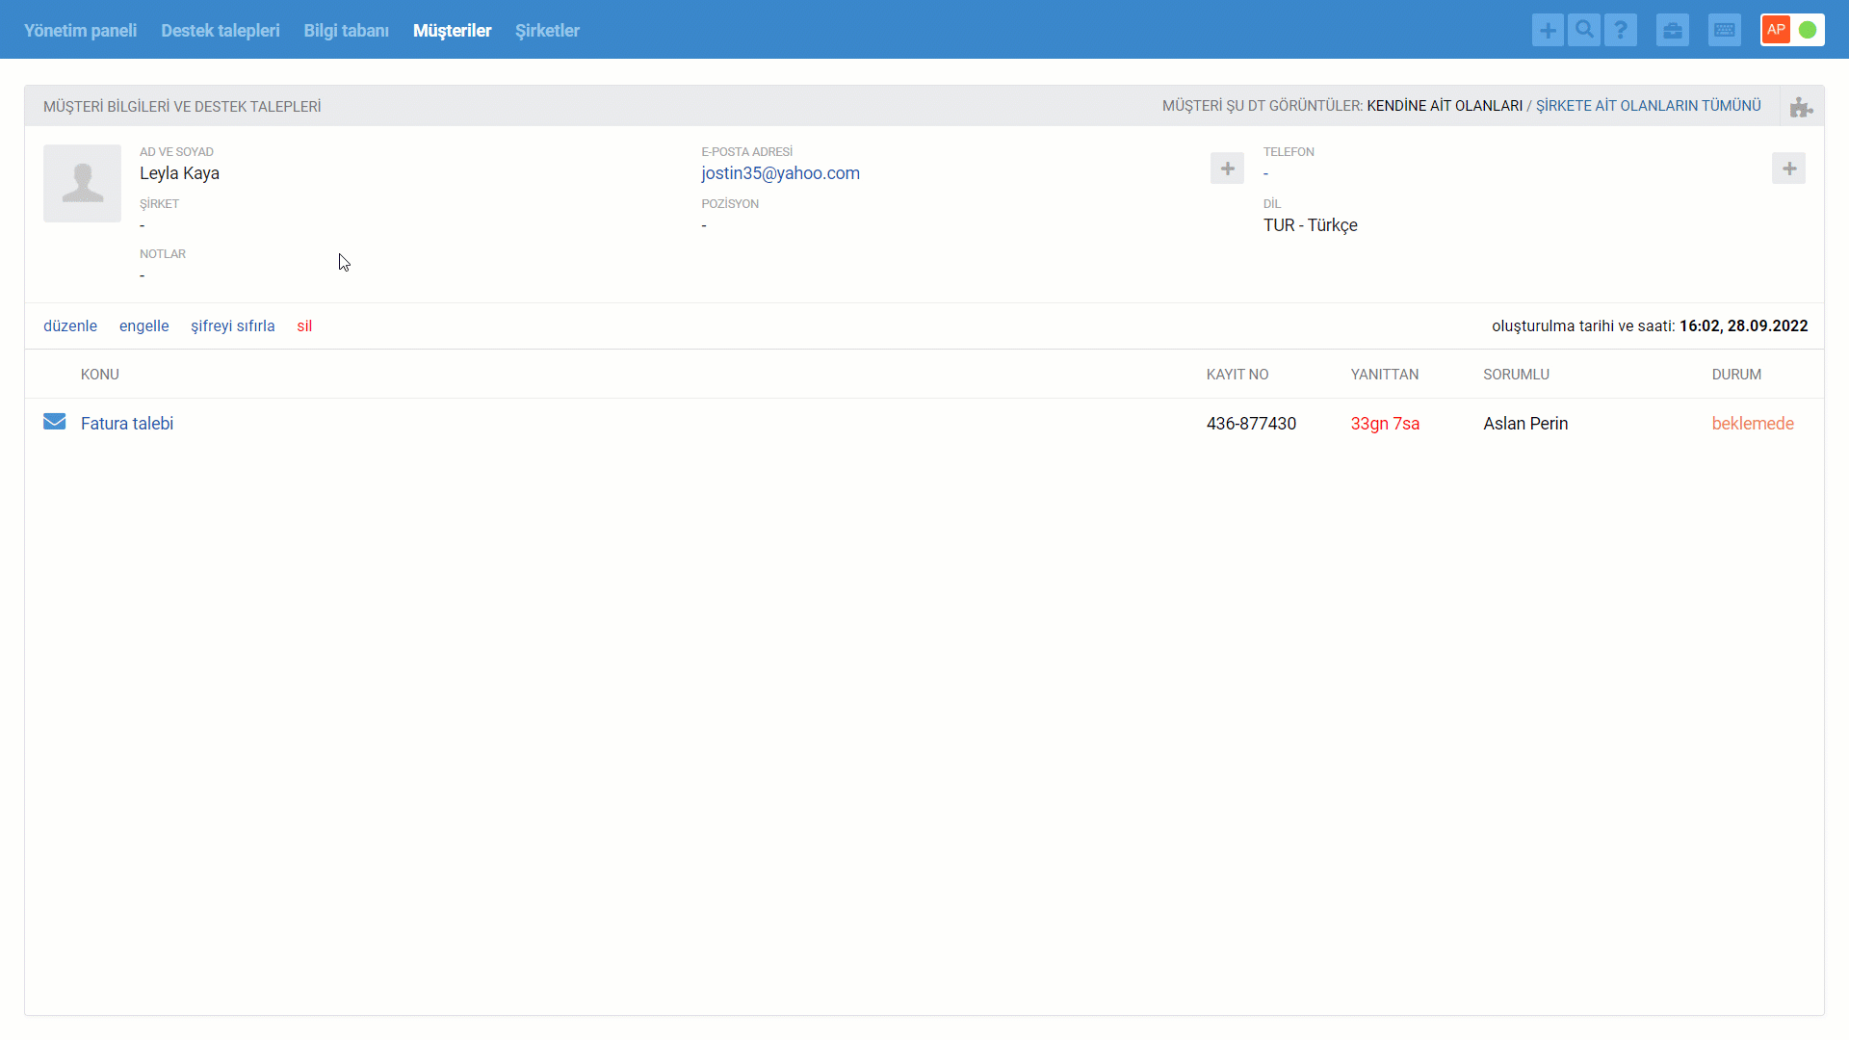Viewport: 1849px width, 1040px height.
Task: Open the help question mark icon
Action: click(x=1621, y=30)
